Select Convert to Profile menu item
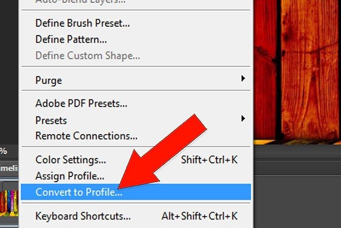Image resolution: width=341 pixels, height=228 pixels. [79, 192]
